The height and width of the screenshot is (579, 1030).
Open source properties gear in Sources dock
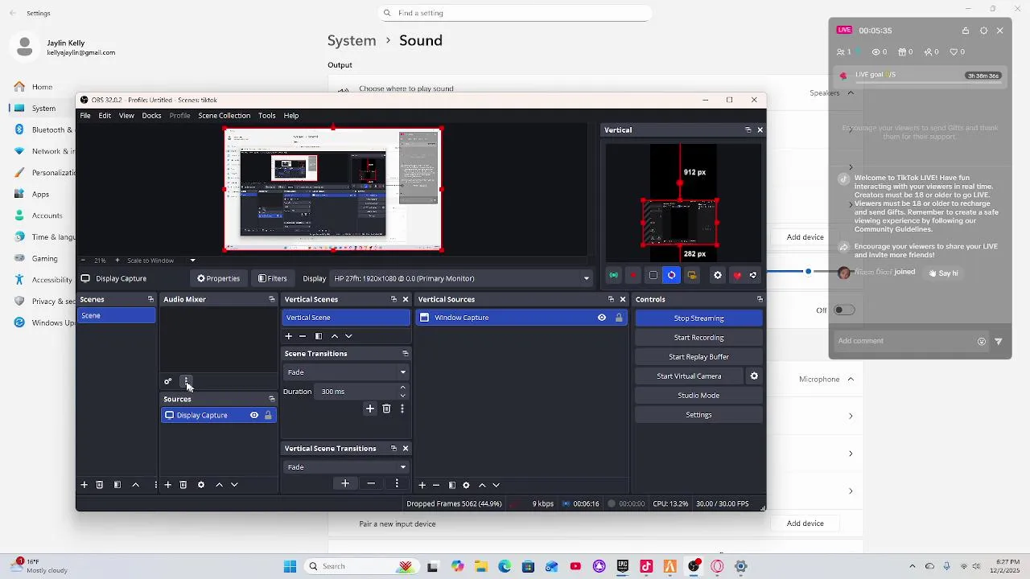201,485
